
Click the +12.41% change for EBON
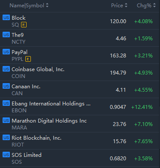[x=142, y=107]
